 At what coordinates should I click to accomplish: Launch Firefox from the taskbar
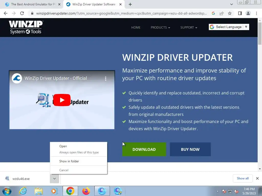pyautogui.click(x=86, y=191)
